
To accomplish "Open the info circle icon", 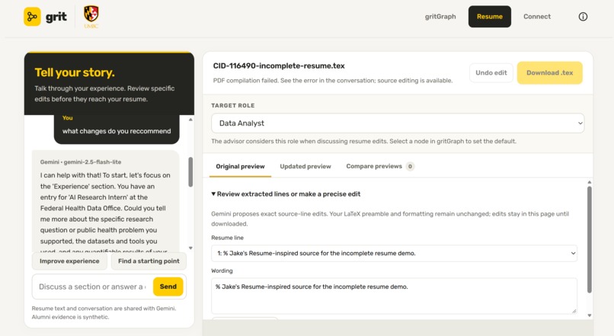I will click(x=583, y=17).
